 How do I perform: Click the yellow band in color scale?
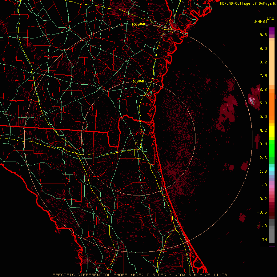pyautogui.click(x=272, y=132)
